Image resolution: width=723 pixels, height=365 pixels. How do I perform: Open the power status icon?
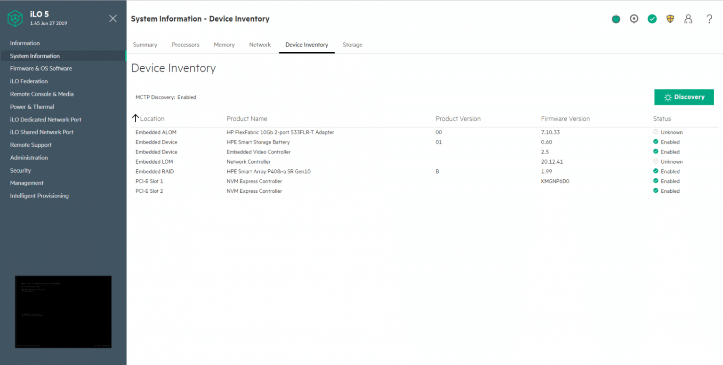pyautogui.click(x=616, y=19)
